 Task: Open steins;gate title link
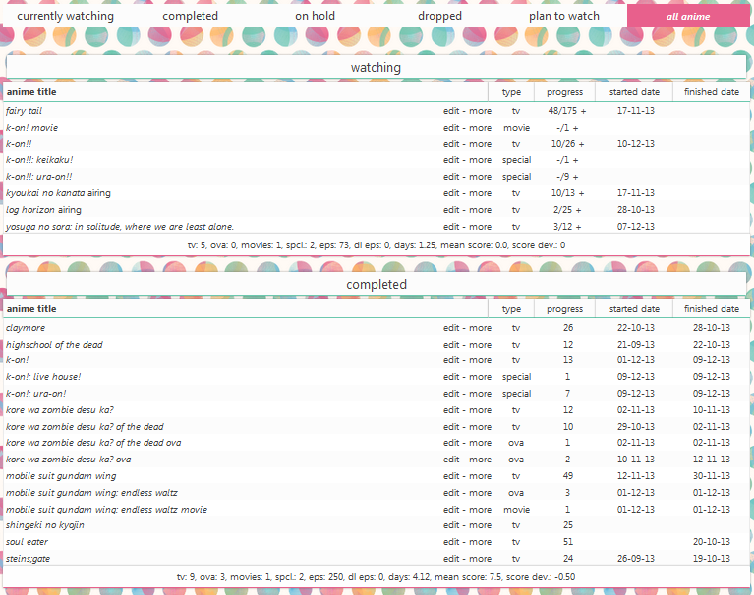[x=28, y=559]
